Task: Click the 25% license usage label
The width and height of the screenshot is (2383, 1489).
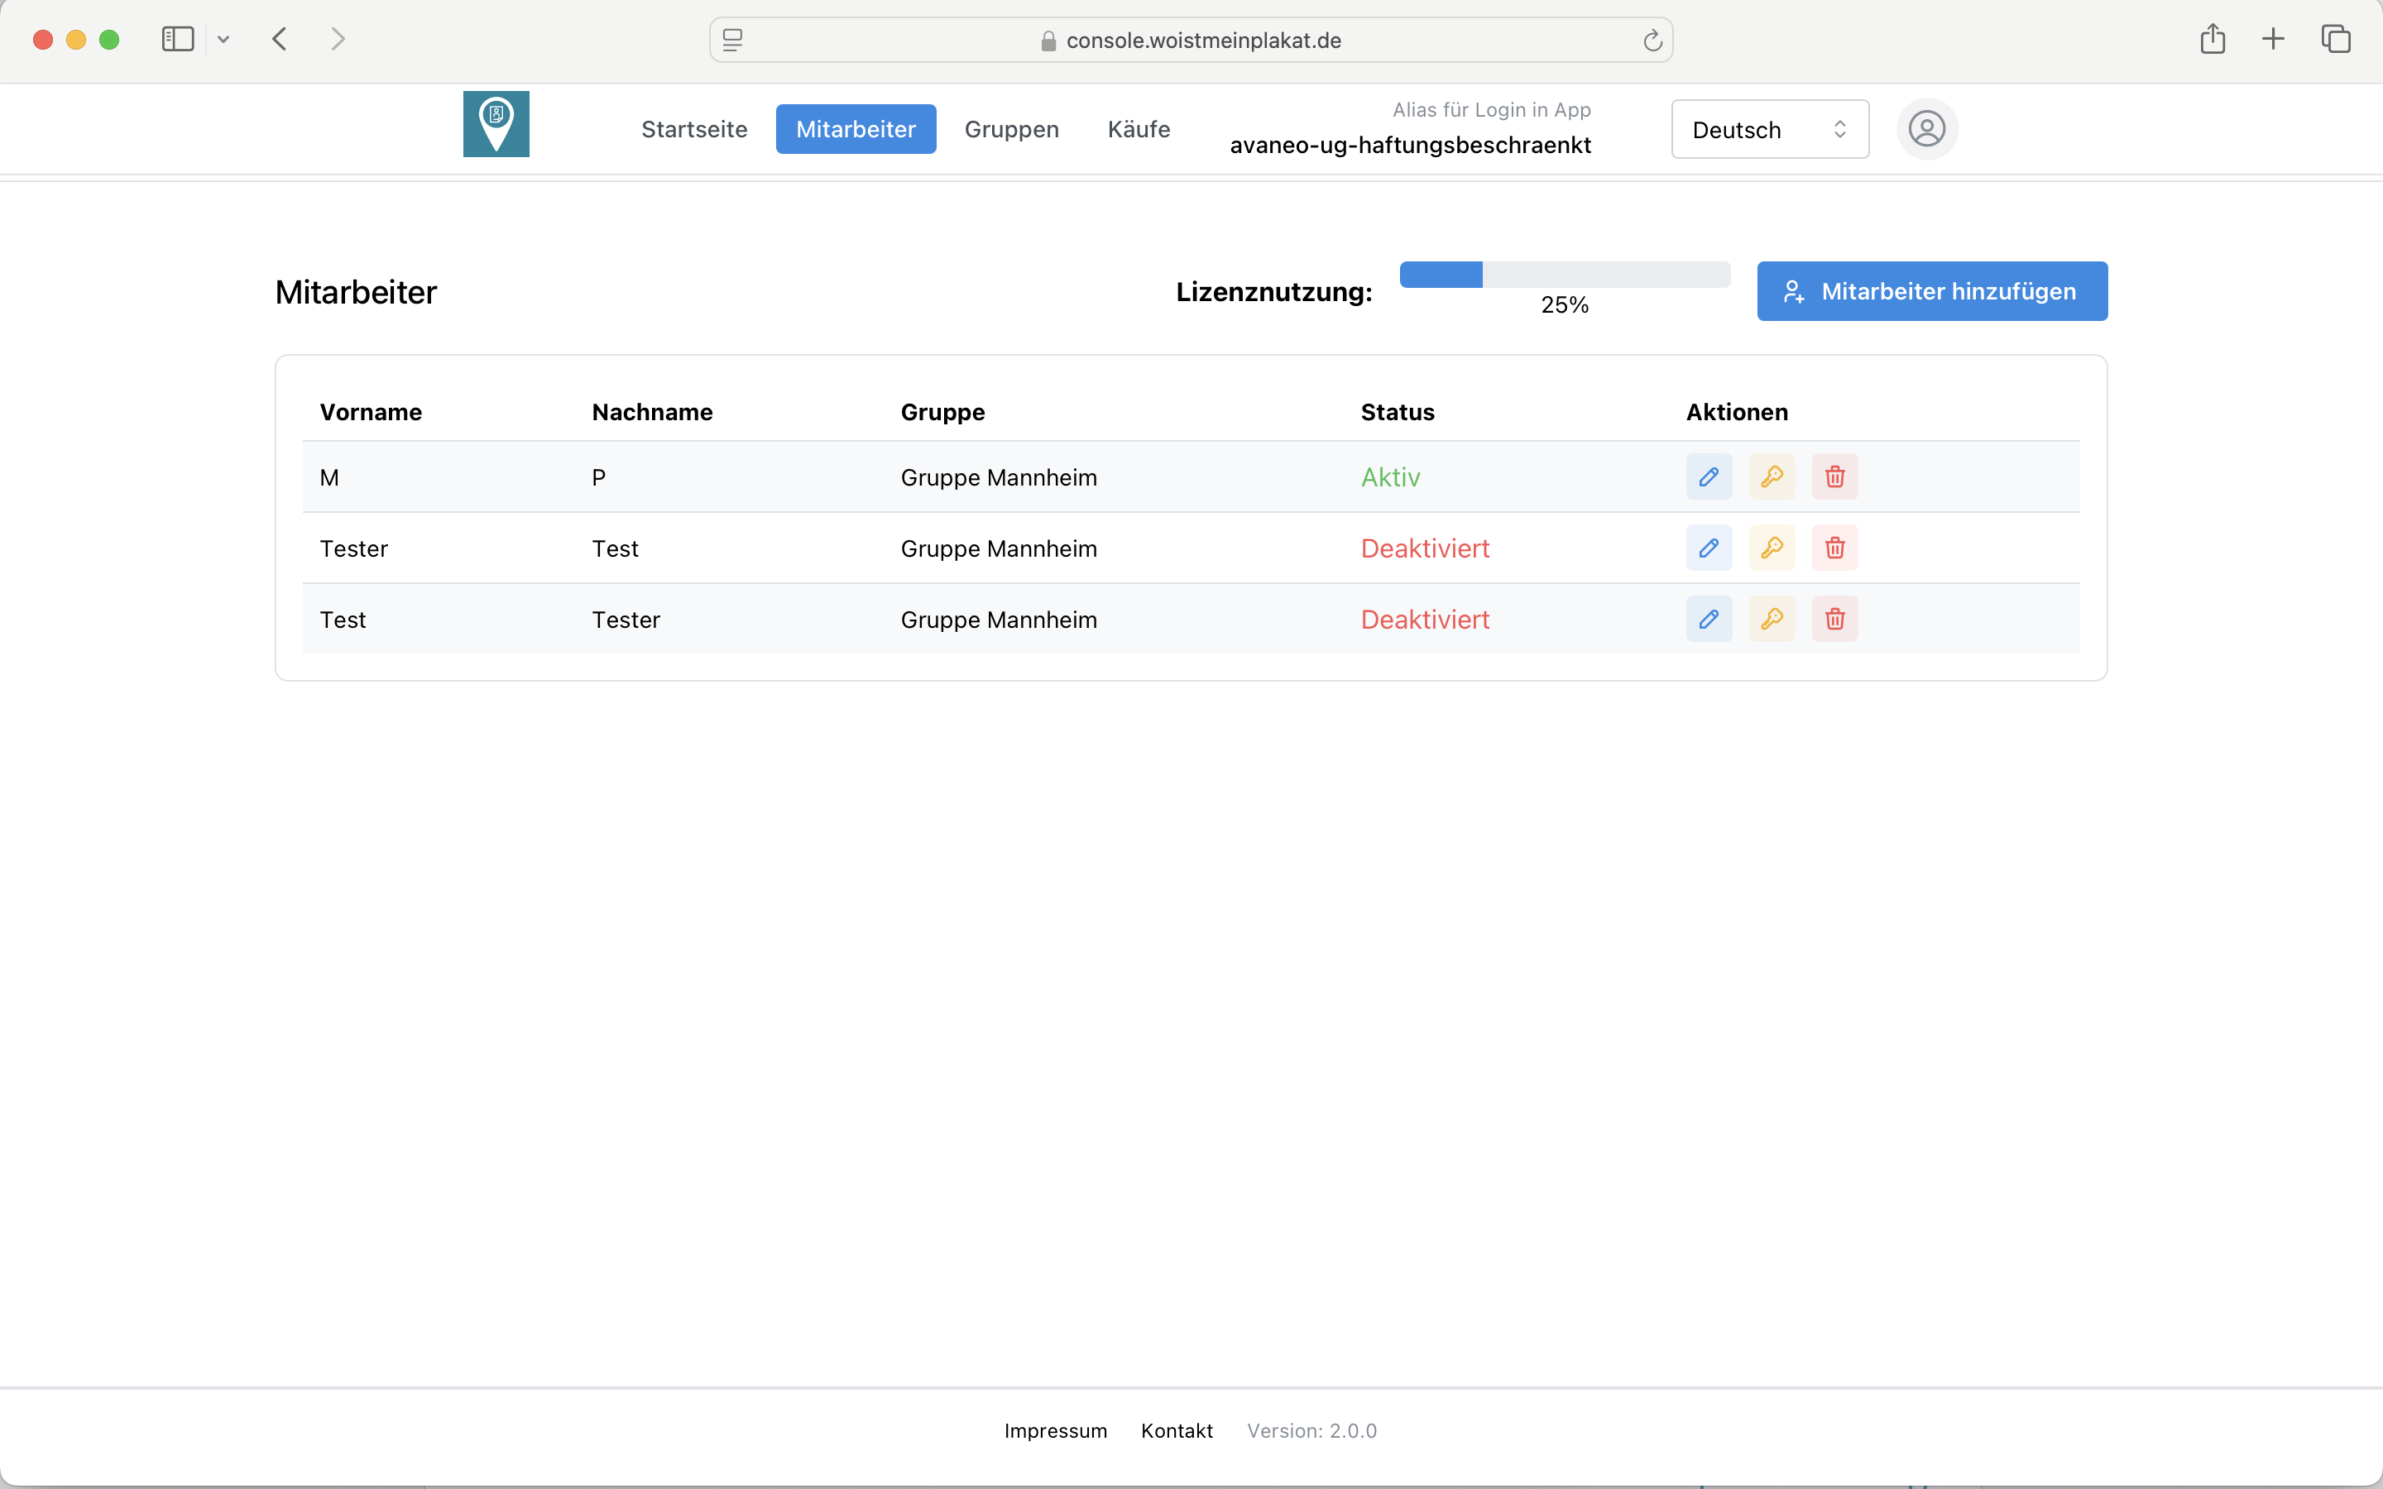Action: [1565, 305]
